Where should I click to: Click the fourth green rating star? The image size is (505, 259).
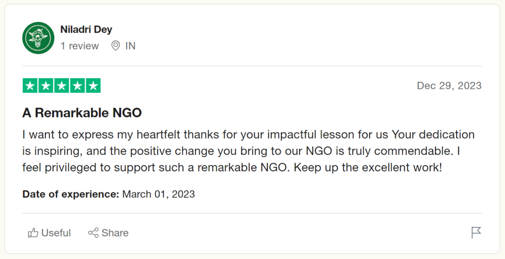click(77, 86)
